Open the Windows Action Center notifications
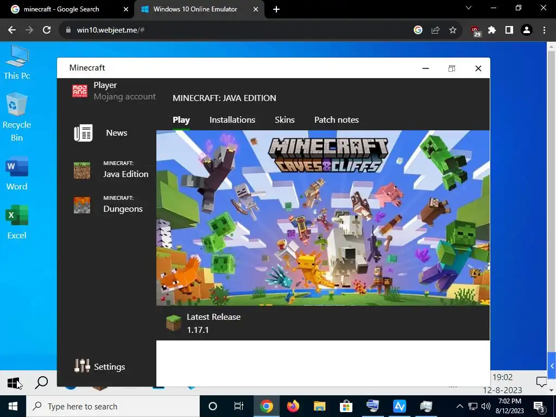556x417 pixels. point(539,406)
